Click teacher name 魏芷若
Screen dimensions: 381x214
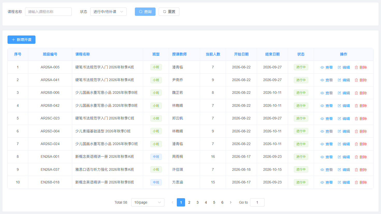pyautogui.click(x=178, y=92)
